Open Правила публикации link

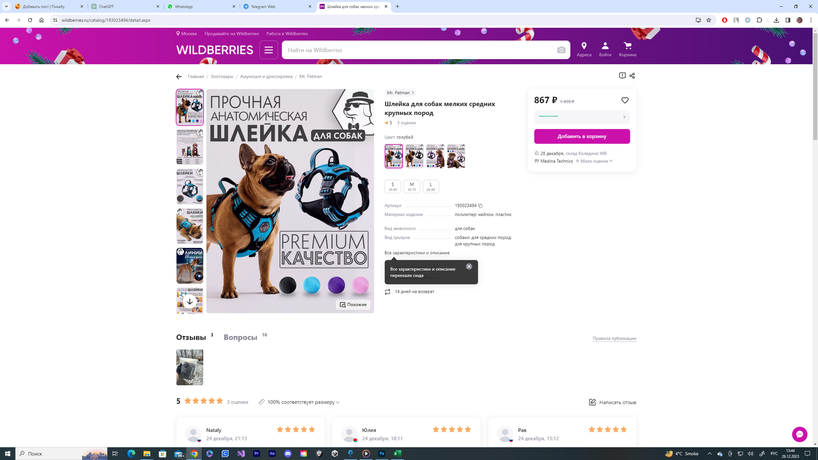(614, 338)
